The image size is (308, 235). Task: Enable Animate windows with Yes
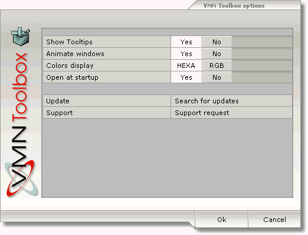[186, 54]
